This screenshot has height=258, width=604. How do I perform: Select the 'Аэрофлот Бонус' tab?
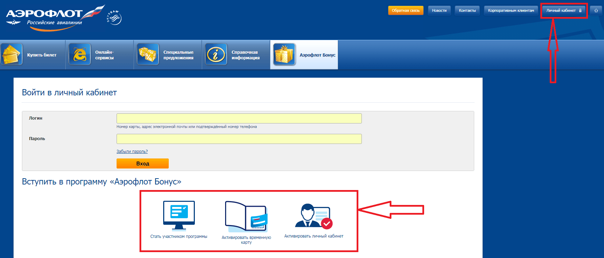[304, 55]
